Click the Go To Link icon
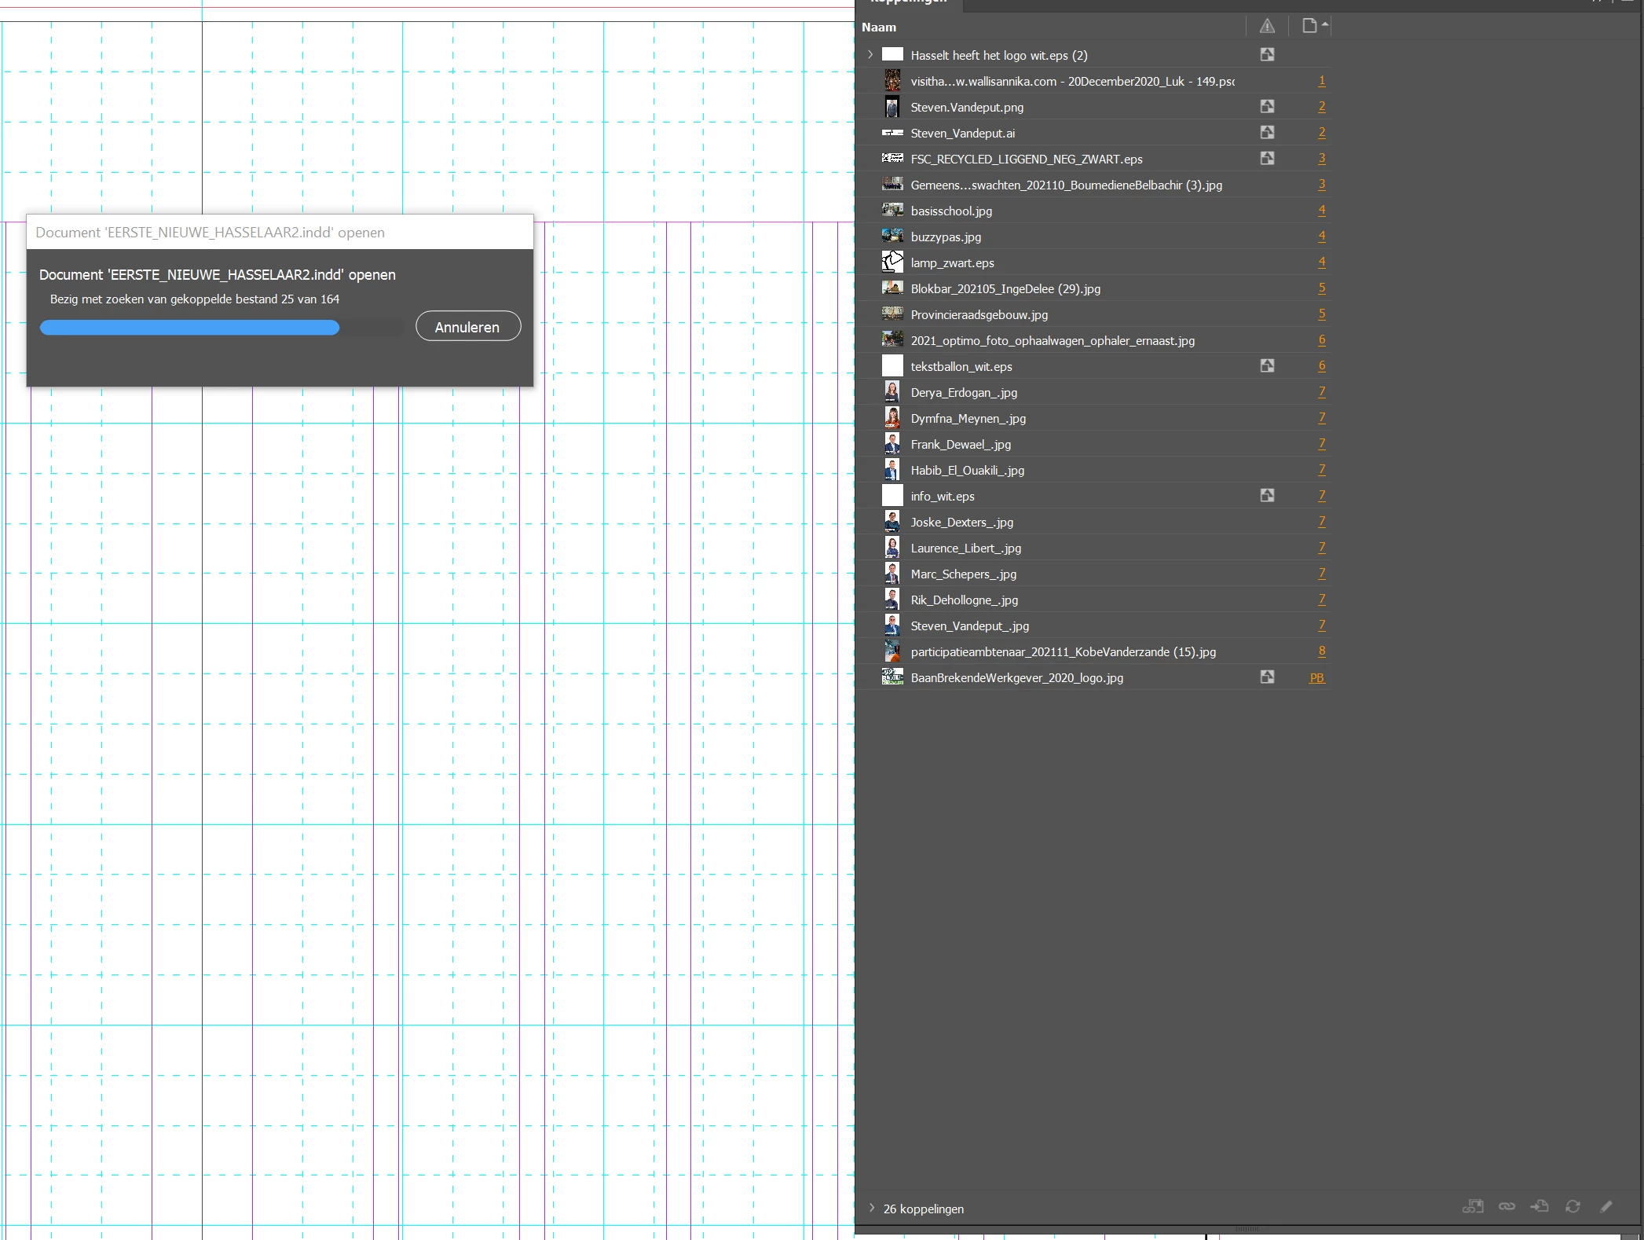This screenshot has width=1644, height=1240. point(1540,1206)
